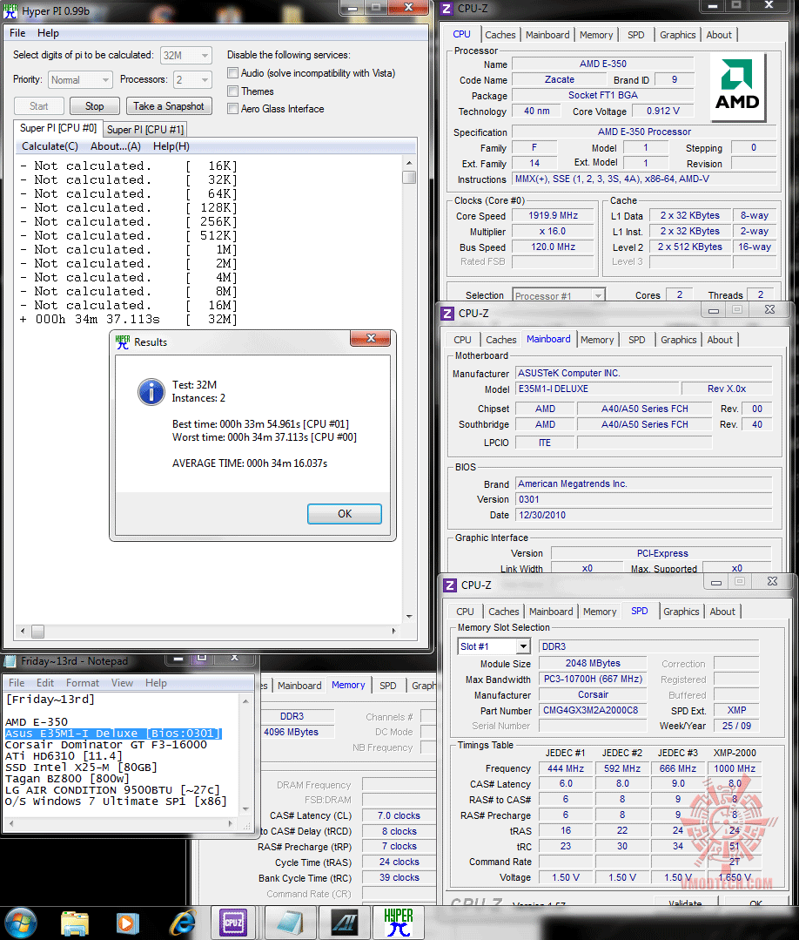Click the Notepad title bar icon
This screenshot has width=799, height=940.
click(10, 660)
